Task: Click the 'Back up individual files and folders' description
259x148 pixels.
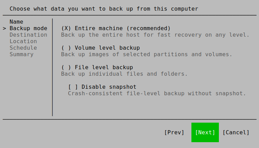Action: pyautogui.click(x=124, y=74)
